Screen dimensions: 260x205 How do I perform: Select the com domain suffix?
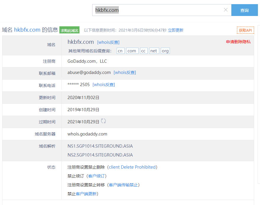[132, 51]
